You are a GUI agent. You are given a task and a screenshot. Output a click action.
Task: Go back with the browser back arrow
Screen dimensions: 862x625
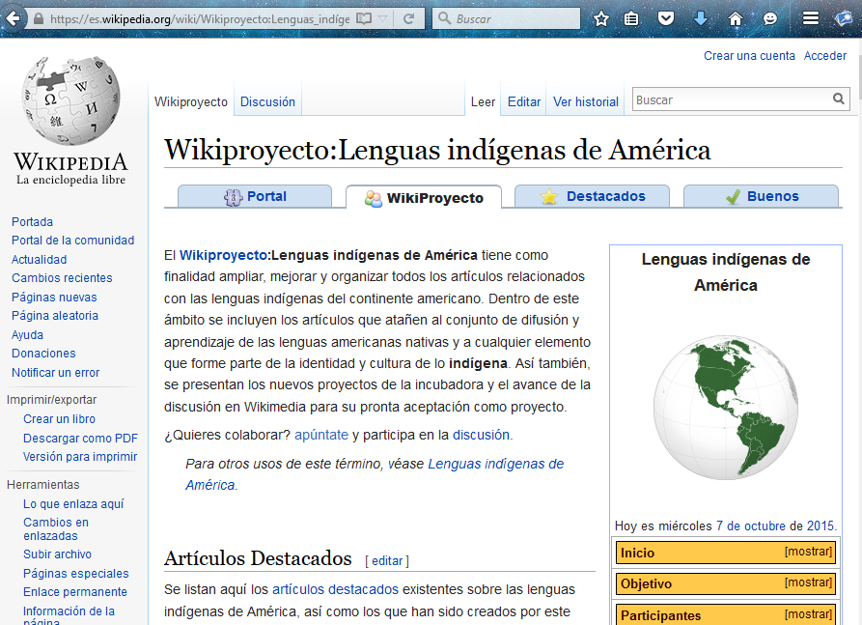pyautogui.click(x=14, y=18)
